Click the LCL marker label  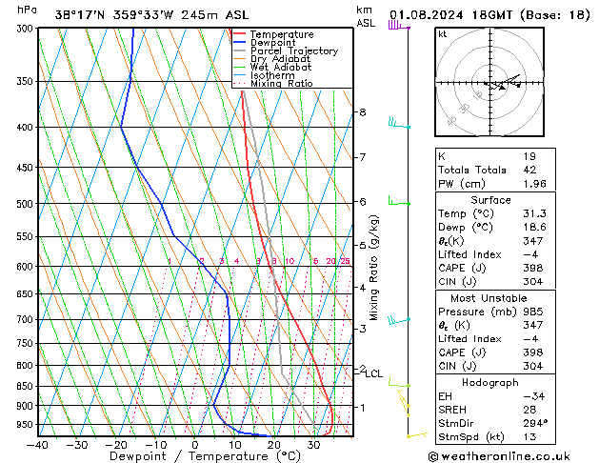[374, 374]
